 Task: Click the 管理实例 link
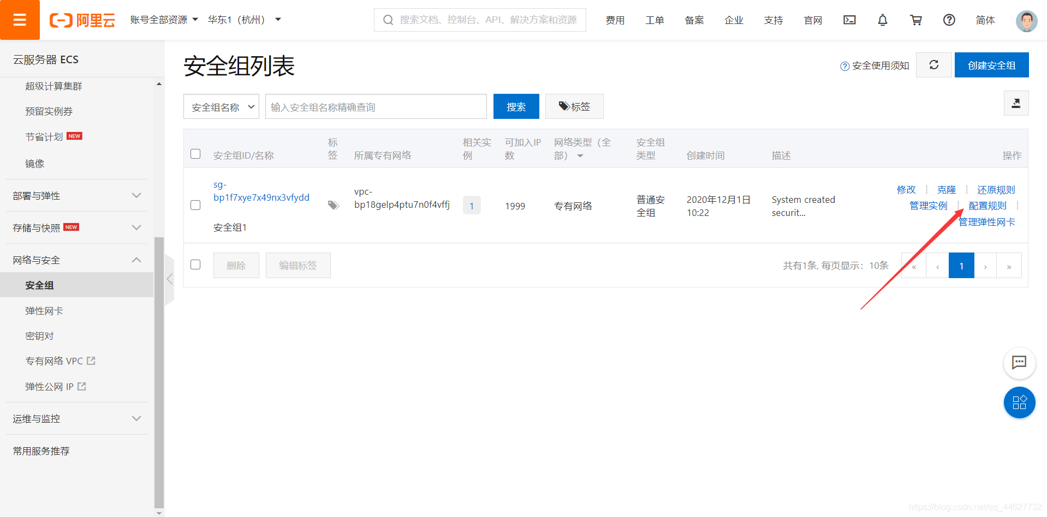[x=928, y=206]
